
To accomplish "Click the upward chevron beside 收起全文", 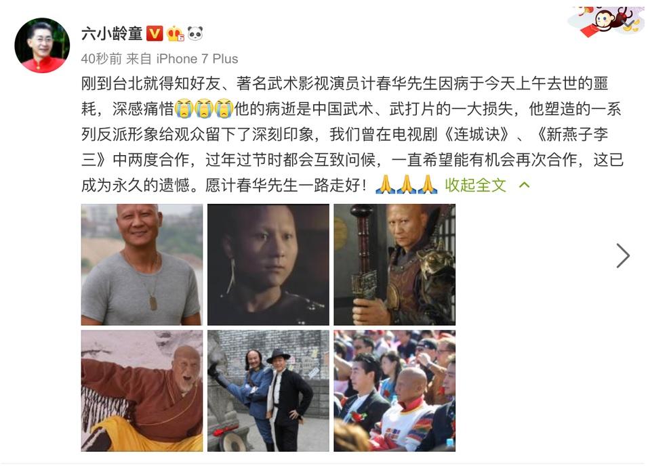I will tap(524, 185).
